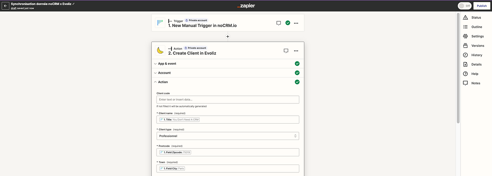The image size is (492, 176).
Task: Select the 1. Field City data pill
Action: coord(173,169)
